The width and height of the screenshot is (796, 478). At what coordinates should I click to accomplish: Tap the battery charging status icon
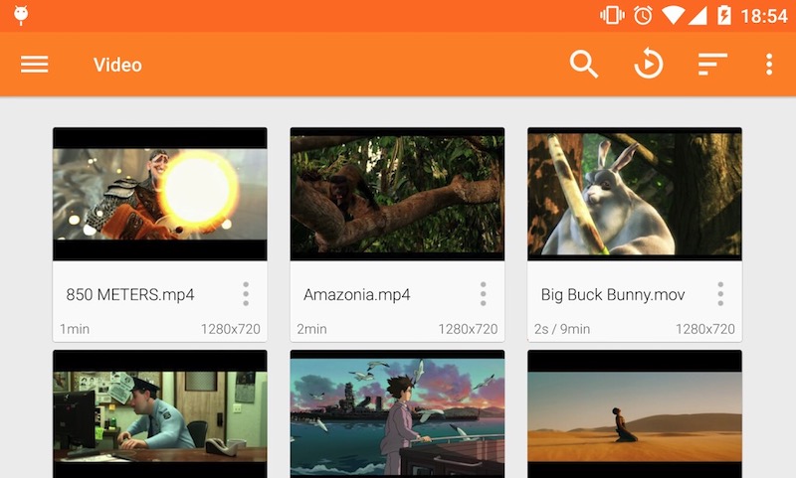click(x=724, y=15)
